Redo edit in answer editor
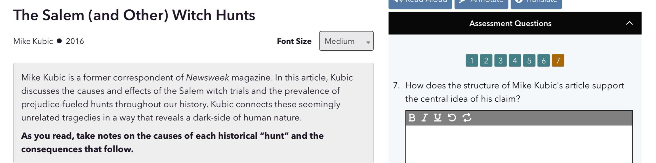The width and height of the screenshot is (656, 163). [x=467, y=117]
